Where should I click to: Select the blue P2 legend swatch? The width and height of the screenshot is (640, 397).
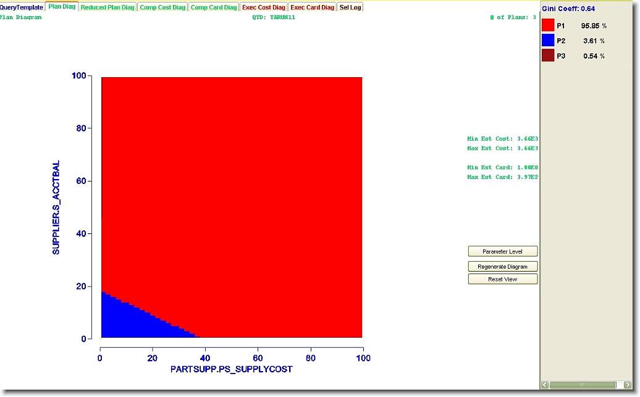(x=548, y=40)
